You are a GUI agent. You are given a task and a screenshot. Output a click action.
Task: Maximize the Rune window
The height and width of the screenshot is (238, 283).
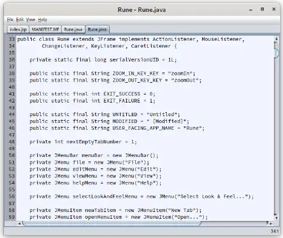click(x=262, y=9)
